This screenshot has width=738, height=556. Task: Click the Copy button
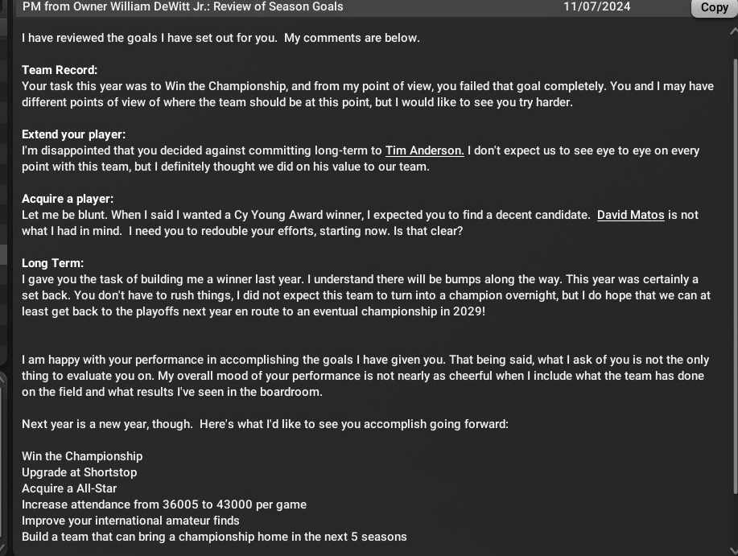coord(714,7)
